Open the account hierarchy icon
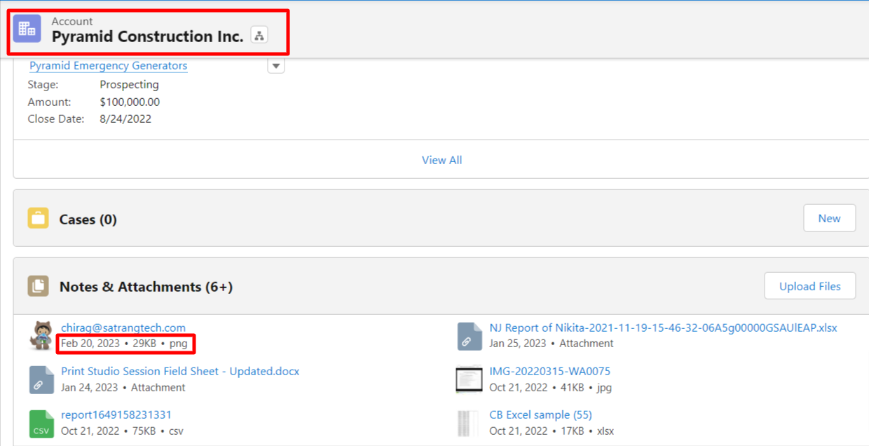Image resolution: width=869 pixels, height=446 pixels. point(259,35)
